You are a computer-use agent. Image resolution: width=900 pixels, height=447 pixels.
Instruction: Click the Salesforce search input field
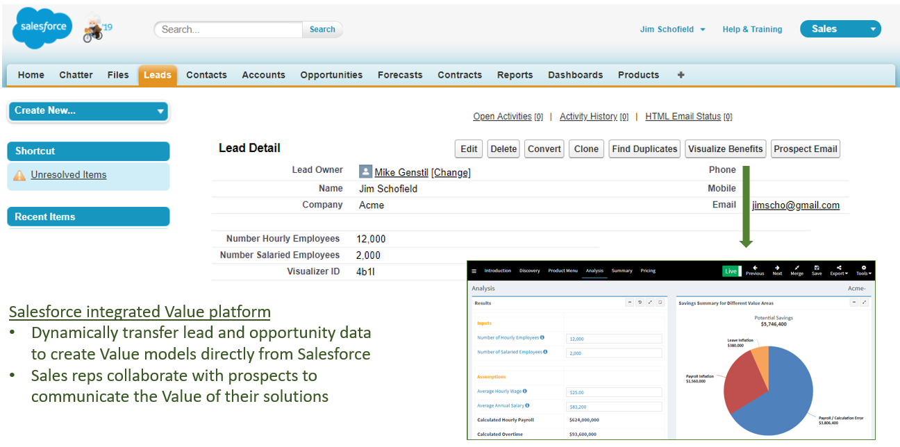pos(228,29)
